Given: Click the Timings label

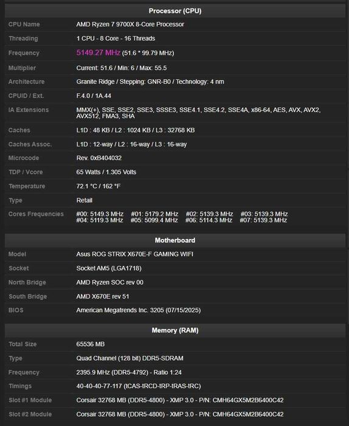Looking at the screenshot, I should (x=20, y=386).
